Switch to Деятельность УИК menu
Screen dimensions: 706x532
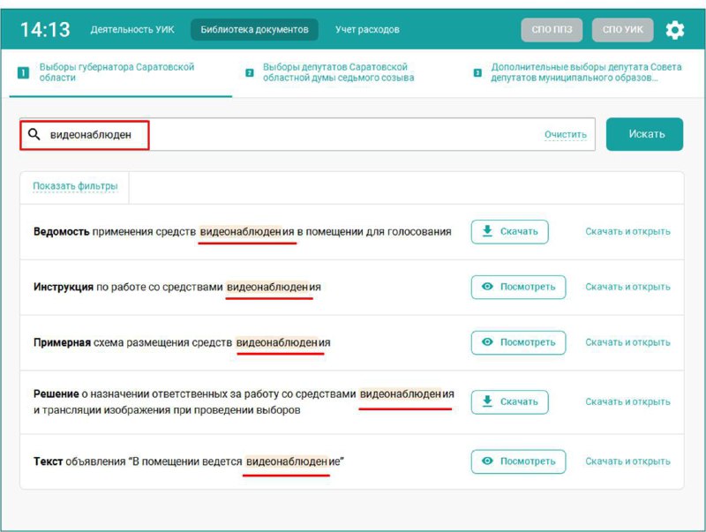pyautogui.click(x=132, y=30)
